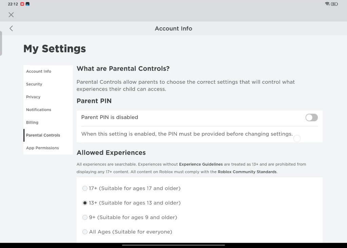The height and width of the screenshot is (248, 347).
Task: Open the Privacy settings tab
Action: [33, 97]
